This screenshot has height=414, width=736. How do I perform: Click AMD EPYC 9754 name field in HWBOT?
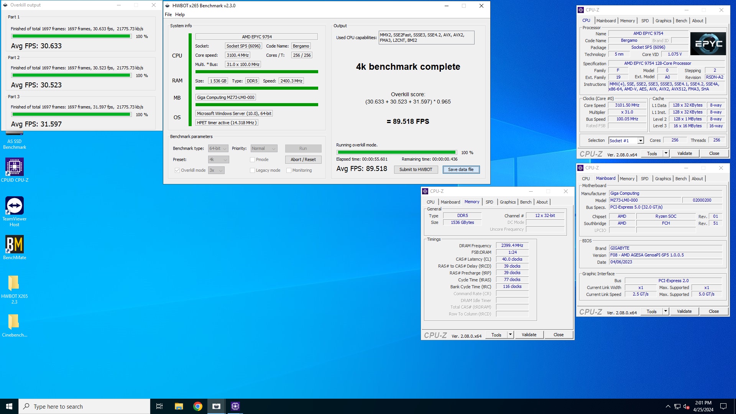click(x=256, y=37)
